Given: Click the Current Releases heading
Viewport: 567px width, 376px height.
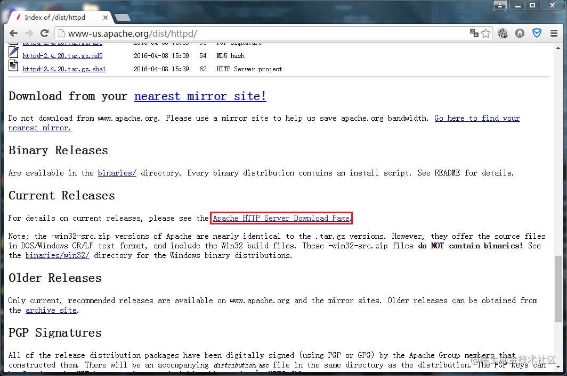Looking at the screenshot, I should [61, 195].
